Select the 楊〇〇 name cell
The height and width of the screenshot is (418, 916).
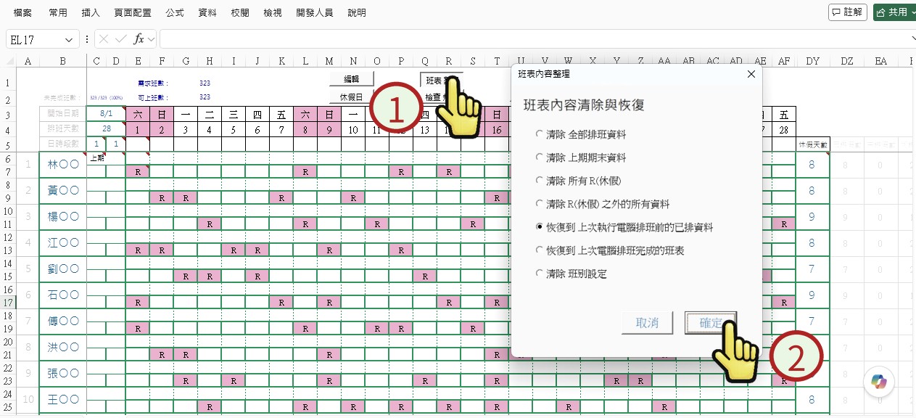62,217
